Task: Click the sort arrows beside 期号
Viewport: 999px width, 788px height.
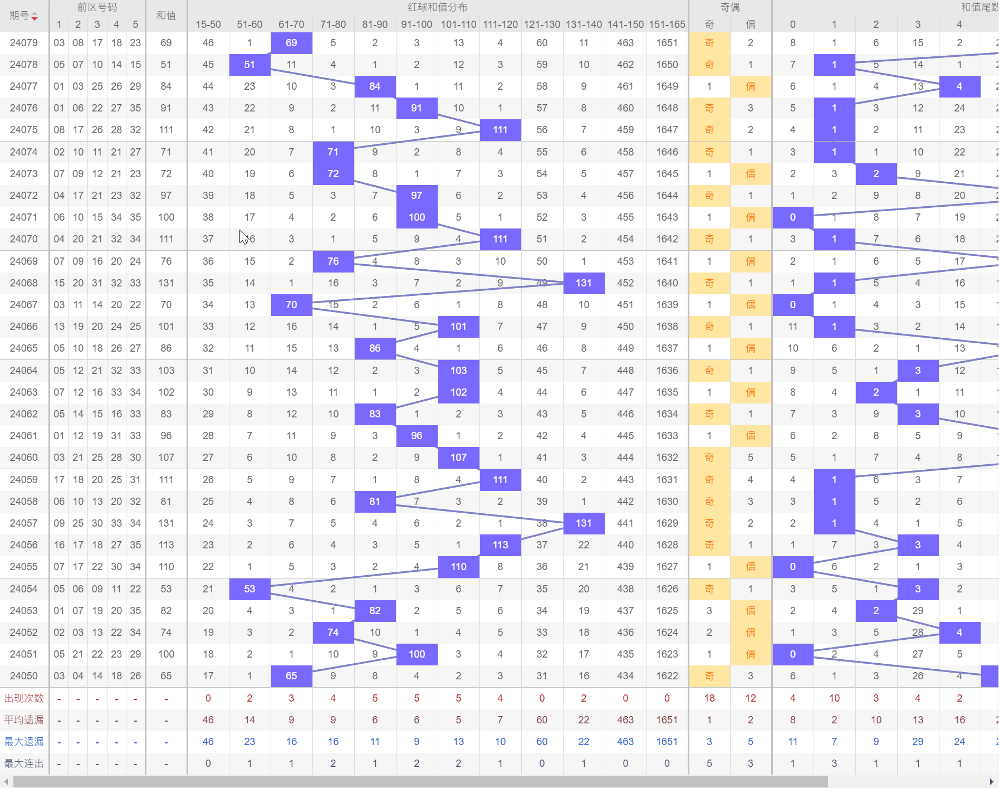Action: [35, 16]
